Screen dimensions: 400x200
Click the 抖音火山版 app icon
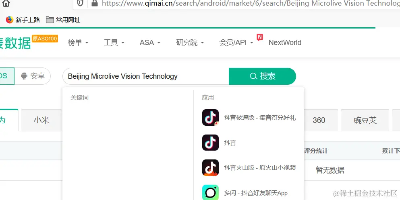210,168
